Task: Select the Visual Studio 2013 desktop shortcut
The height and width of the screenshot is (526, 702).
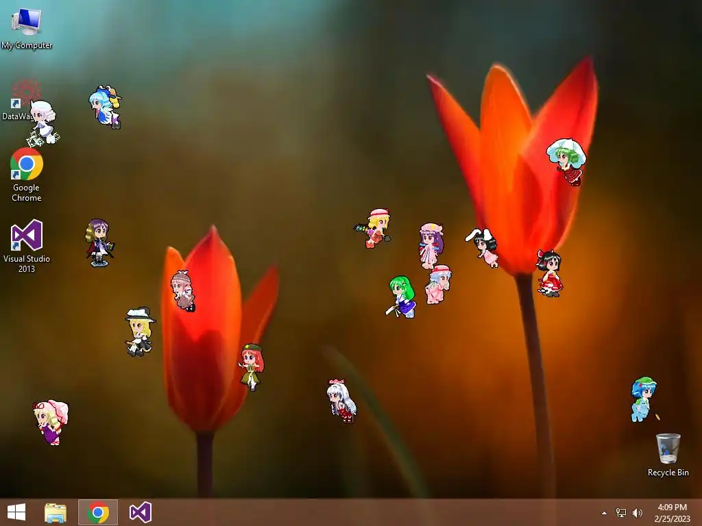Action: (27, 246)
